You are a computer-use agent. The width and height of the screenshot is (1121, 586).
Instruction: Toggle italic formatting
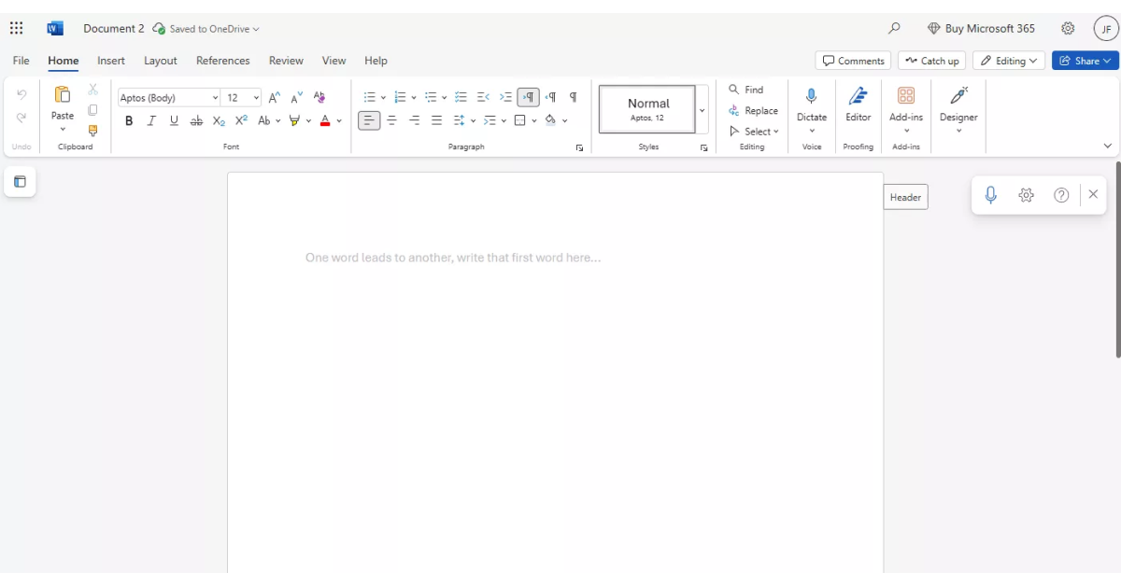(151, 119)
